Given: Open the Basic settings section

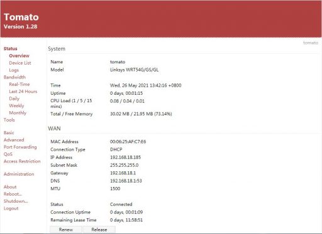Looking at the screenshot, I should click(x=9, y=132).
